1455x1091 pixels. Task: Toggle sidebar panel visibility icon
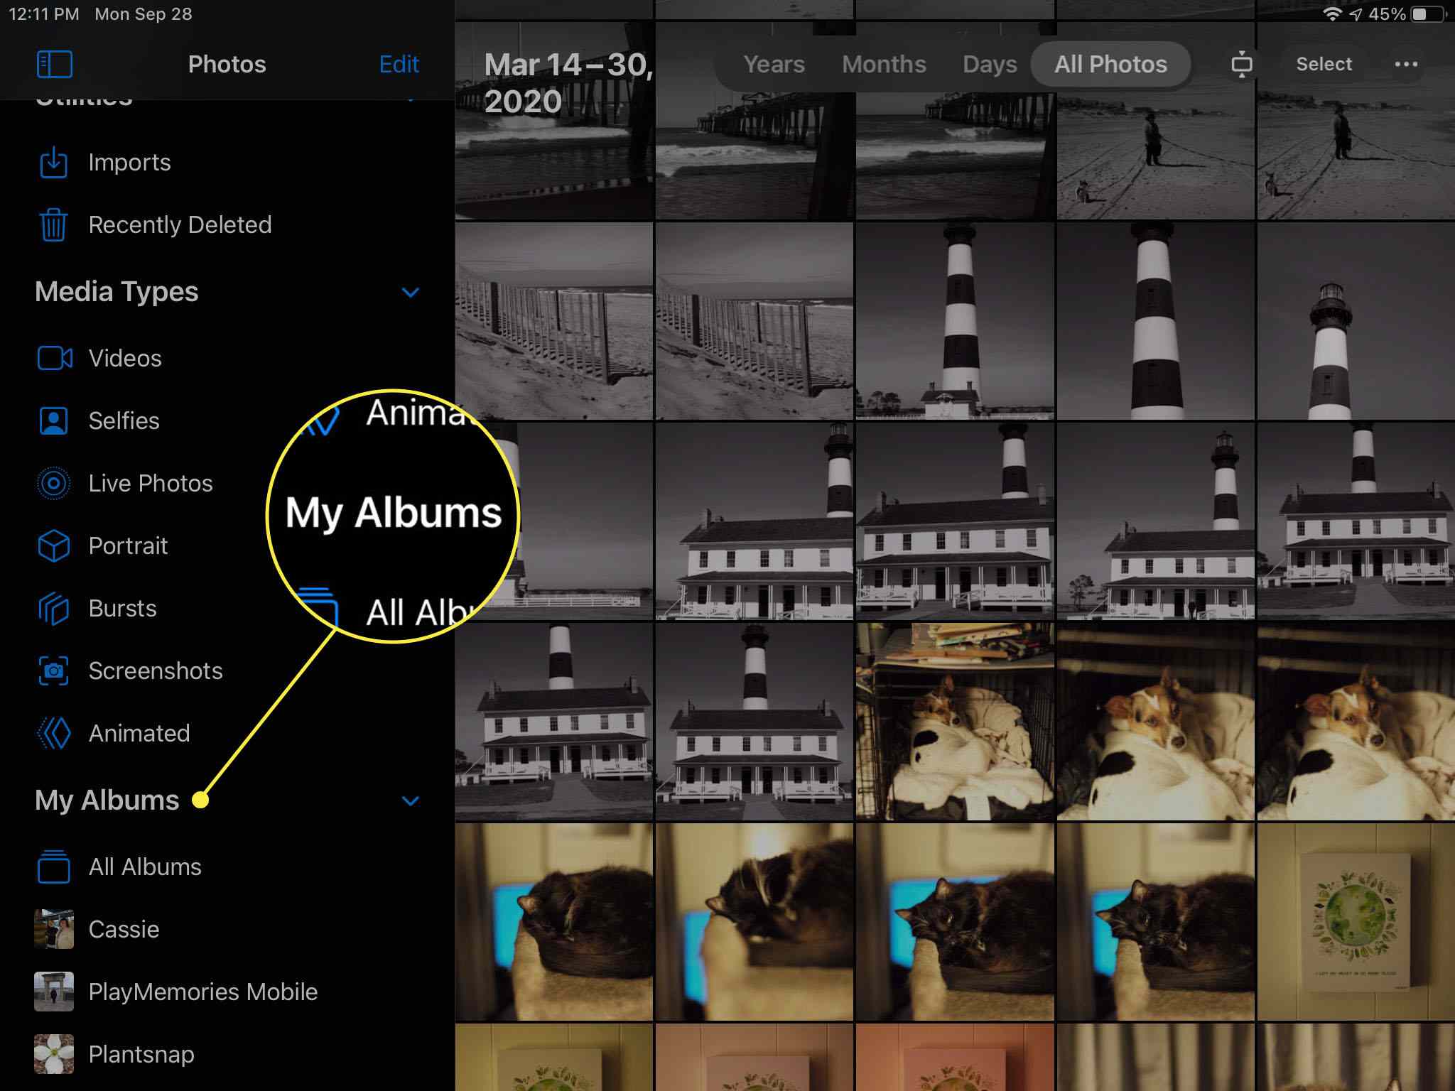click(x=54, y=64)
